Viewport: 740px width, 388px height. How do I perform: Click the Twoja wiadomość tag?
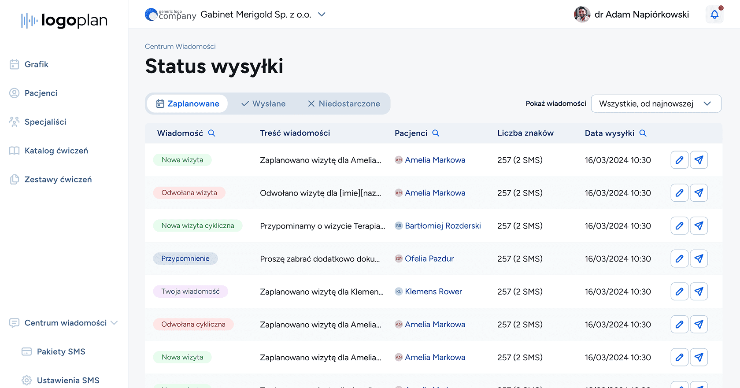tap(190, 292)
